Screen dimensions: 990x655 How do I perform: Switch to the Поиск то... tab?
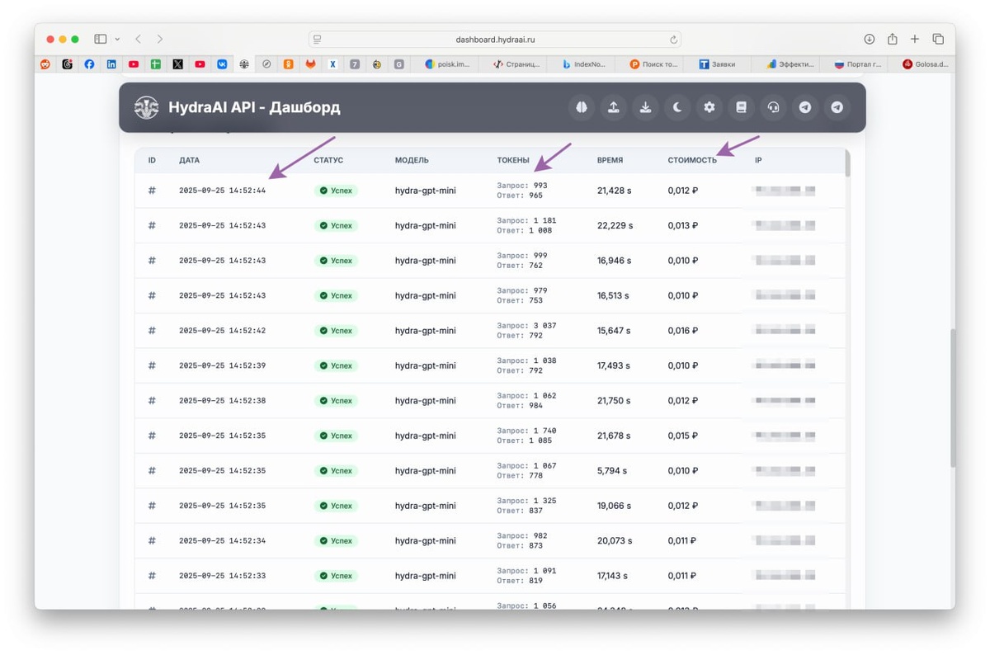[653, 64]
